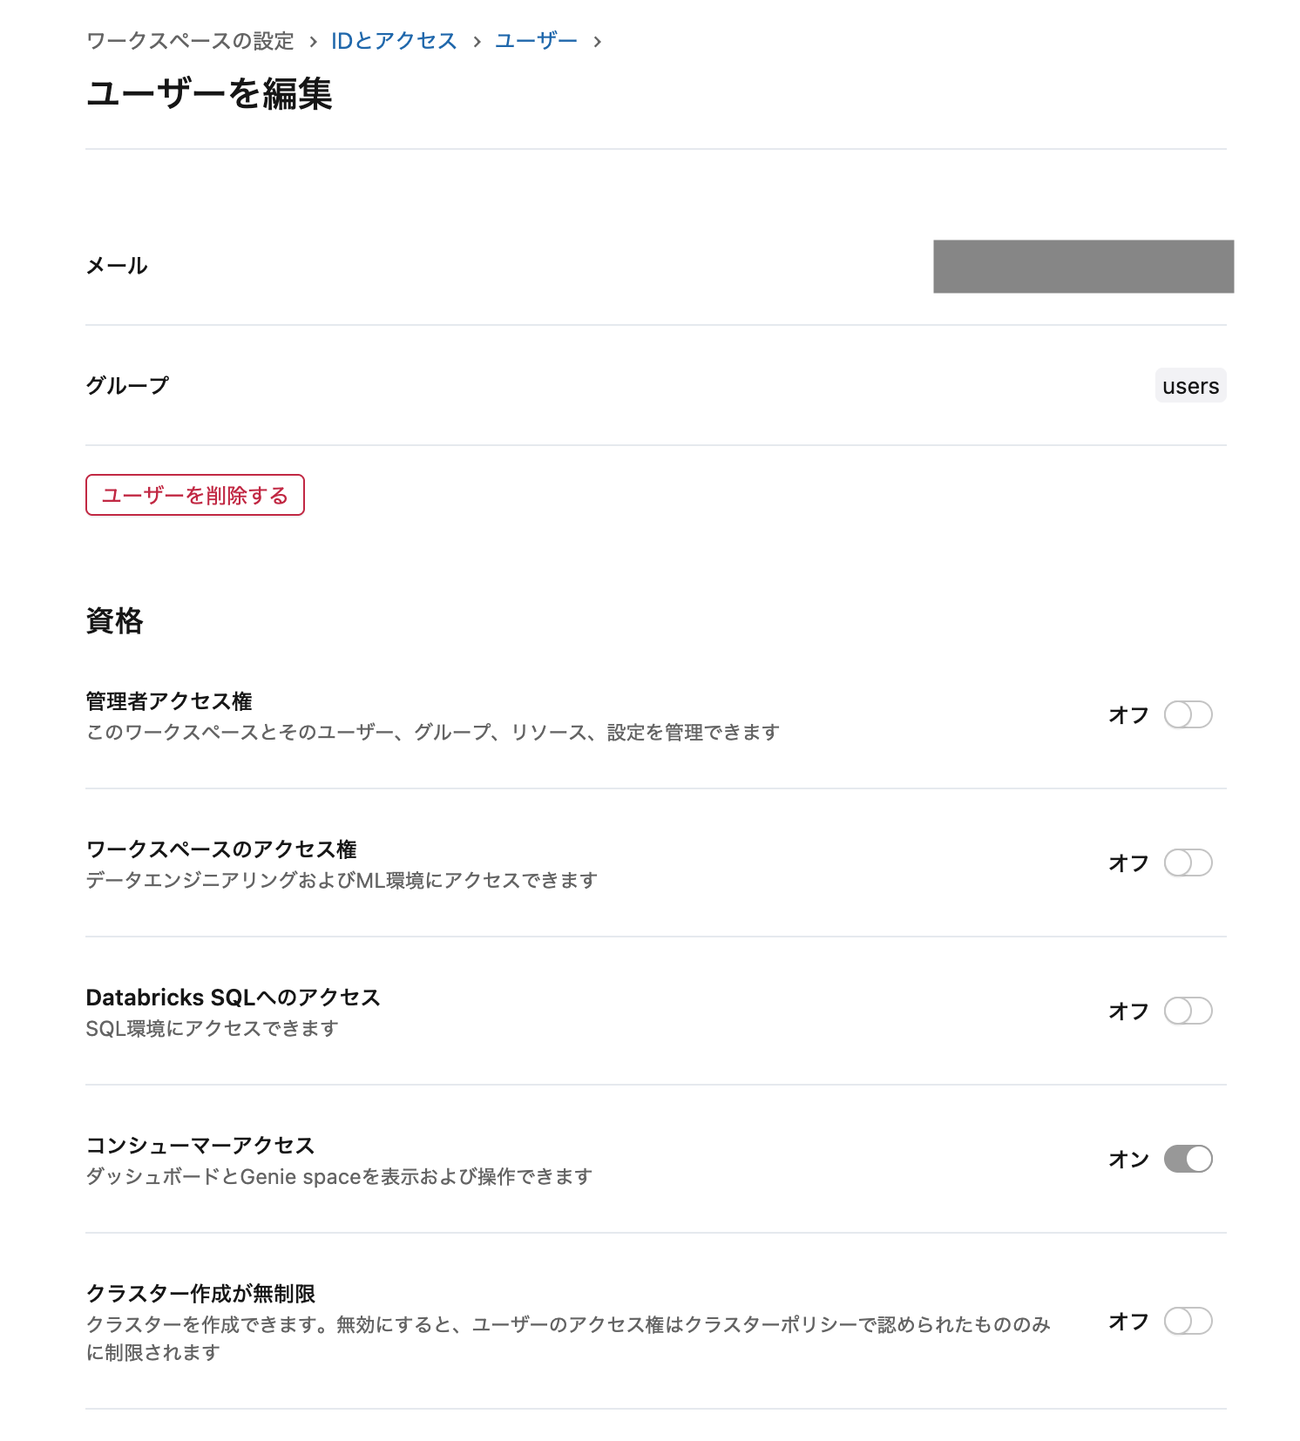This screenshot has height=1441, width=1300.
Task: Go to ユーザー list from breadcrumb
Action: 535,39
